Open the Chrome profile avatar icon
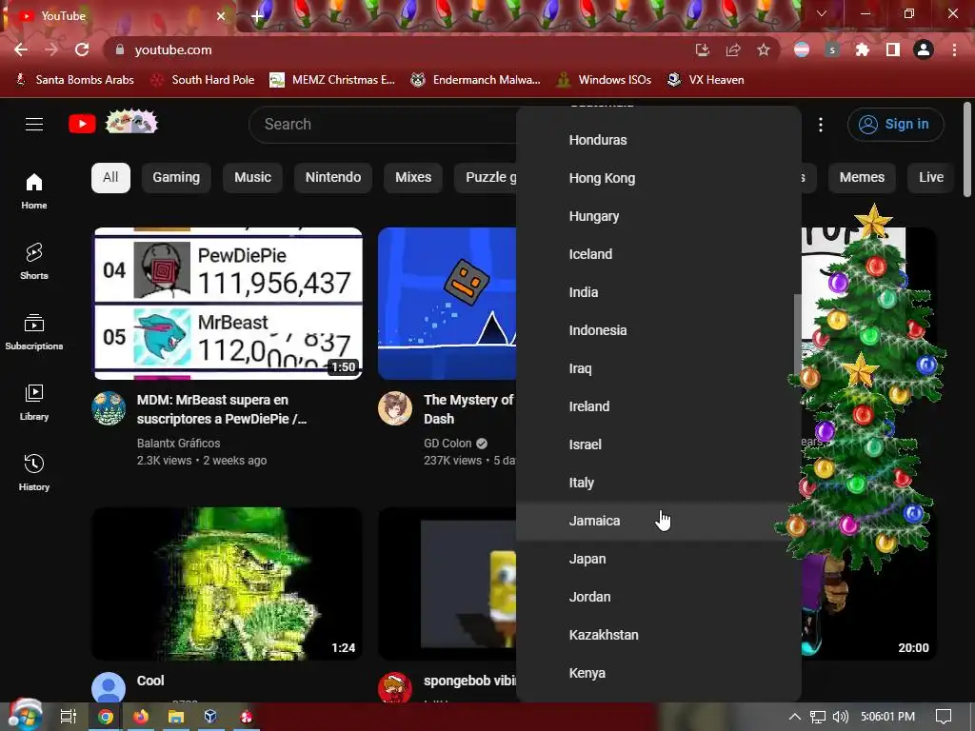 pos(924,49)
